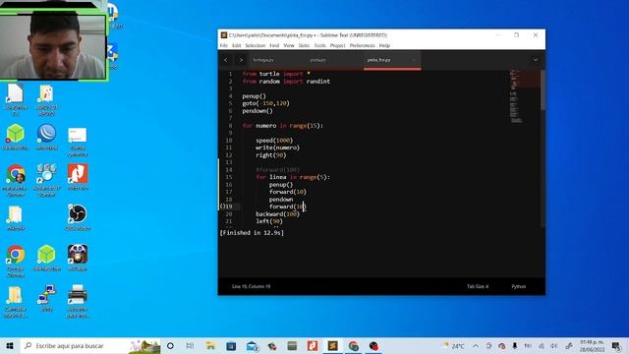The height and width of the screenshot is (354, 629).
Task: Open the putty desktop shortcut
Action: (47, 299)
